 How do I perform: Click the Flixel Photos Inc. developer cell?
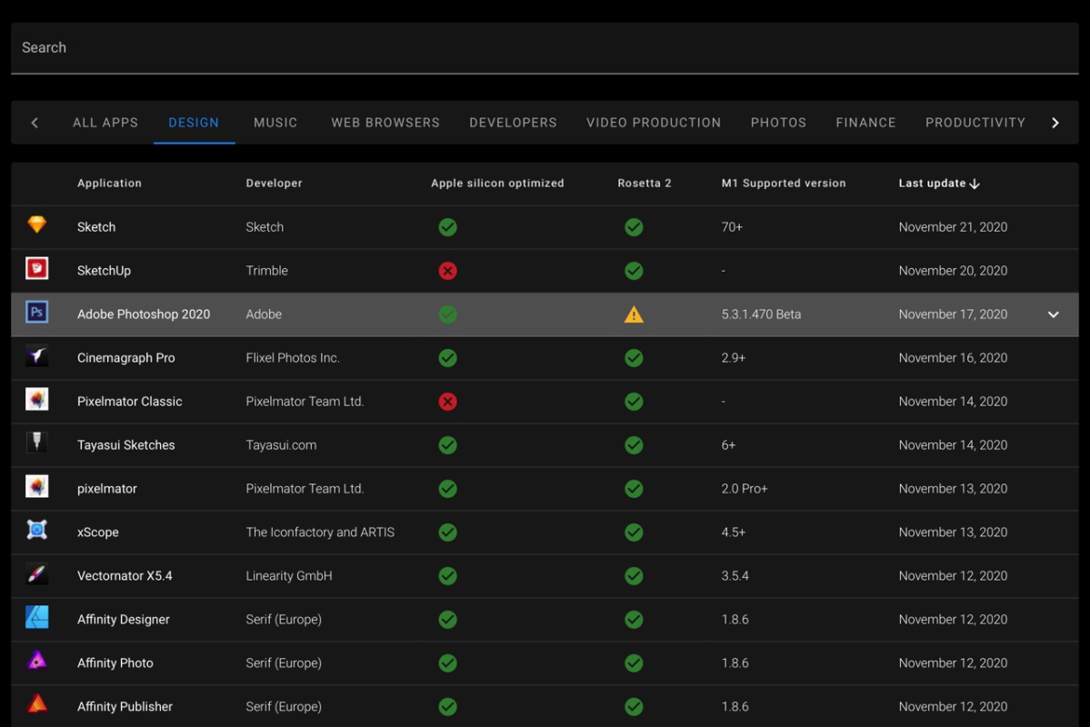[293, 358]
